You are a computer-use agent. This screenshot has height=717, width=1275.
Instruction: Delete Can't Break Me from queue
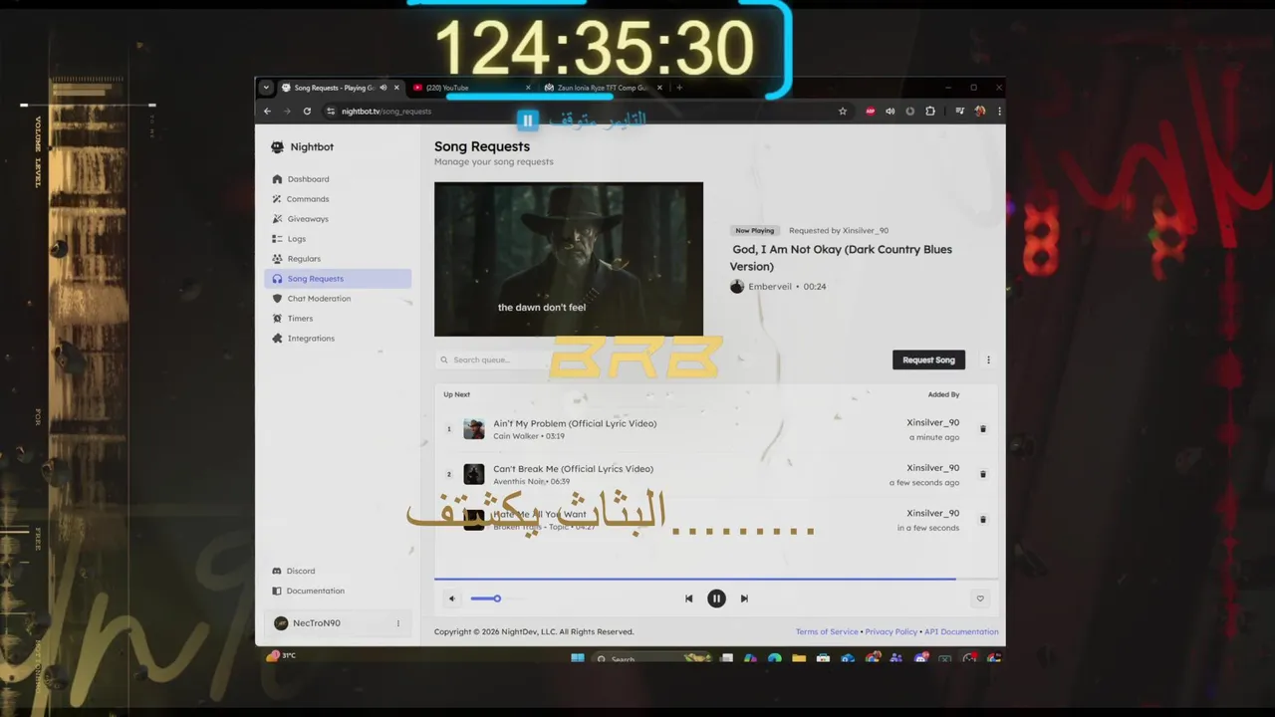(x=982, y=474)
